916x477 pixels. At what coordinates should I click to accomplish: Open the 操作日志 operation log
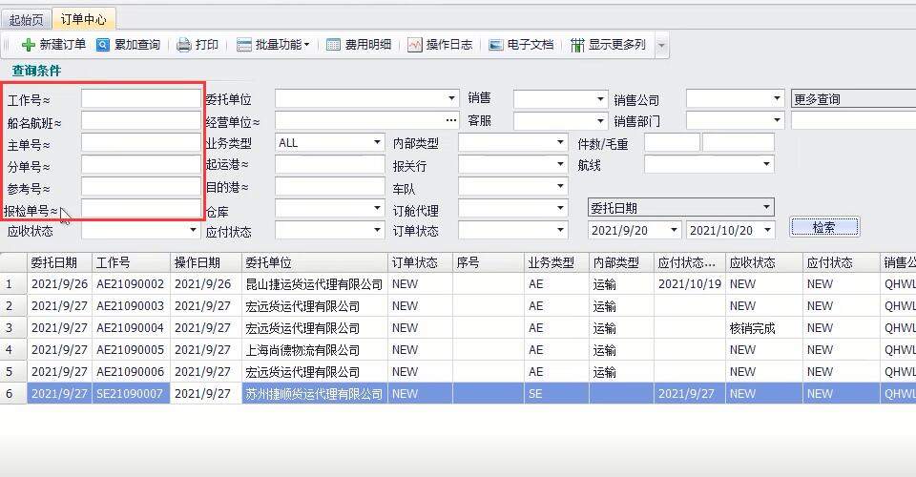pos(440,45)
